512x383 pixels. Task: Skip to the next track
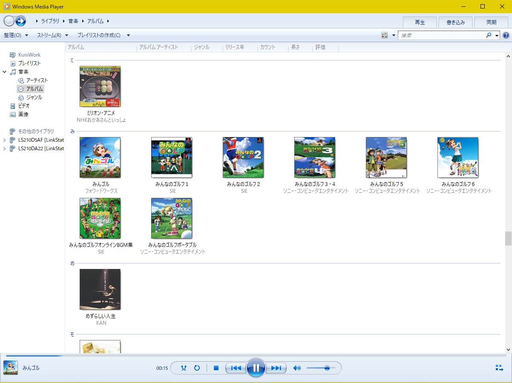pos(276,368)
